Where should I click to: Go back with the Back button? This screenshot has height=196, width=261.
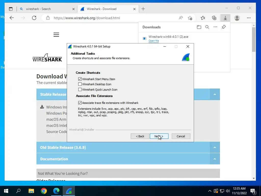pyautogui.click(x=140, y=136)
